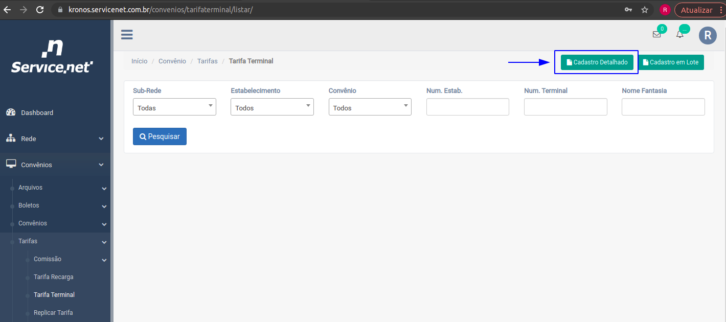Screen dimensions: 726x322
Task: Open the Estabelecimento dropdown
Action: (272, 107)
